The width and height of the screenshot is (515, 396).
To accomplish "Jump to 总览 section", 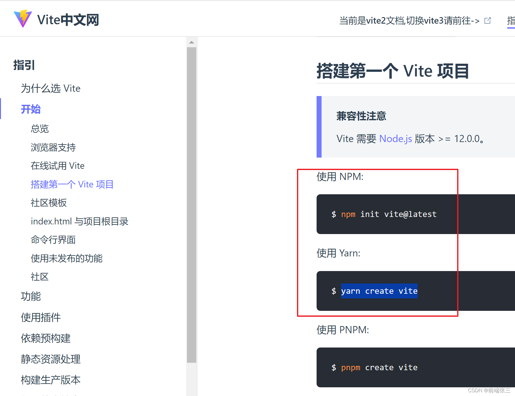I will [x=40, y=129].
